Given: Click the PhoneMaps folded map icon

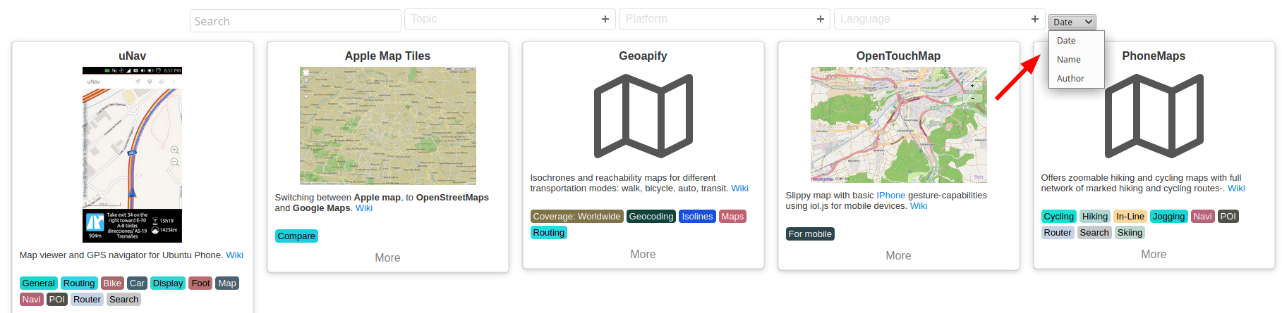Looking at the screenshot, I should pos(1154,116).
